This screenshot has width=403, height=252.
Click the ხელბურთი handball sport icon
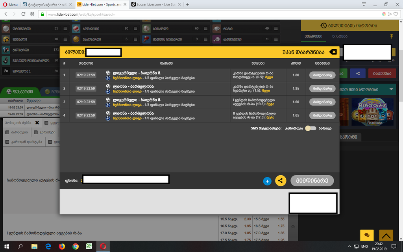pos(76,28)
